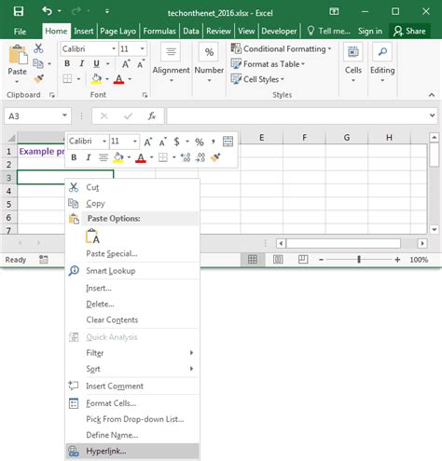
Task: Expand the Name Box dropdown arrow
Action: coord(64,115)
